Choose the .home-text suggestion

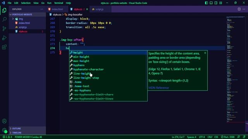(108, 86)
